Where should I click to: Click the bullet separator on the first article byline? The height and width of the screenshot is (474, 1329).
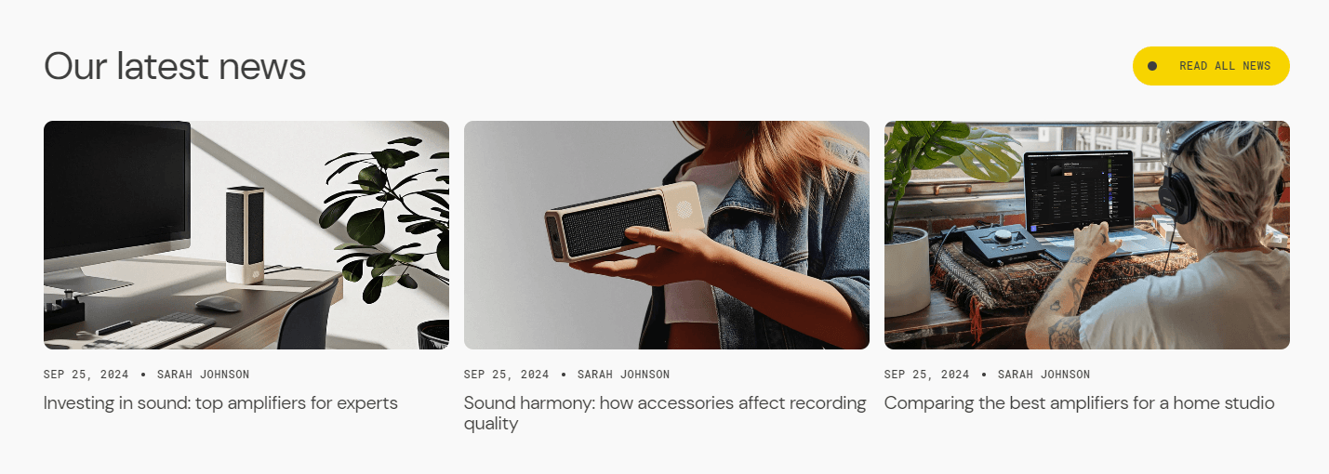tap(143, 375)
